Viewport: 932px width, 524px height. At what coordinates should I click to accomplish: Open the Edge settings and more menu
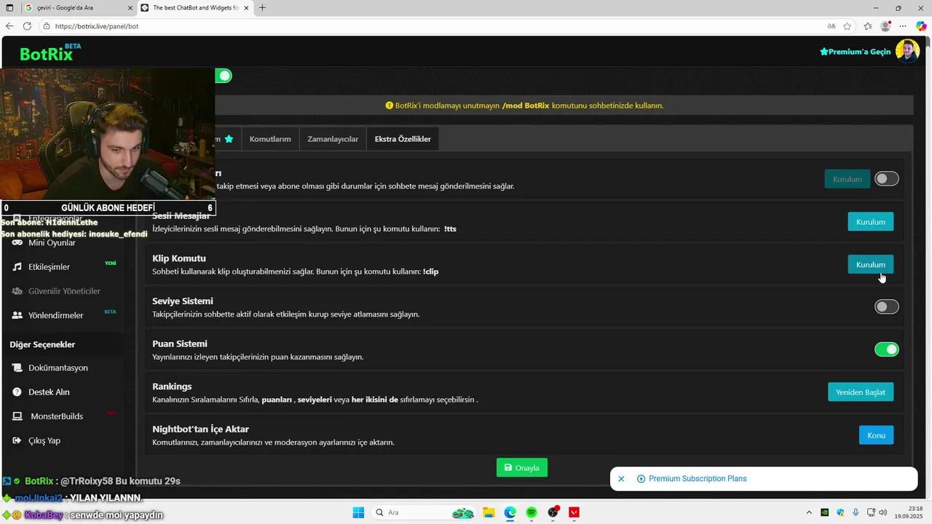click(x=904, y=26)
